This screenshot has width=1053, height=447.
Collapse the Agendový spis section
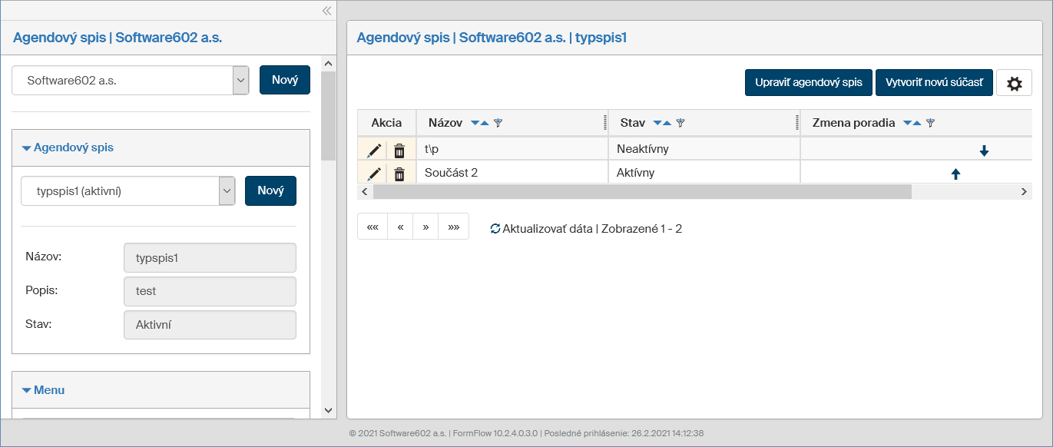(x=27, y=147)
